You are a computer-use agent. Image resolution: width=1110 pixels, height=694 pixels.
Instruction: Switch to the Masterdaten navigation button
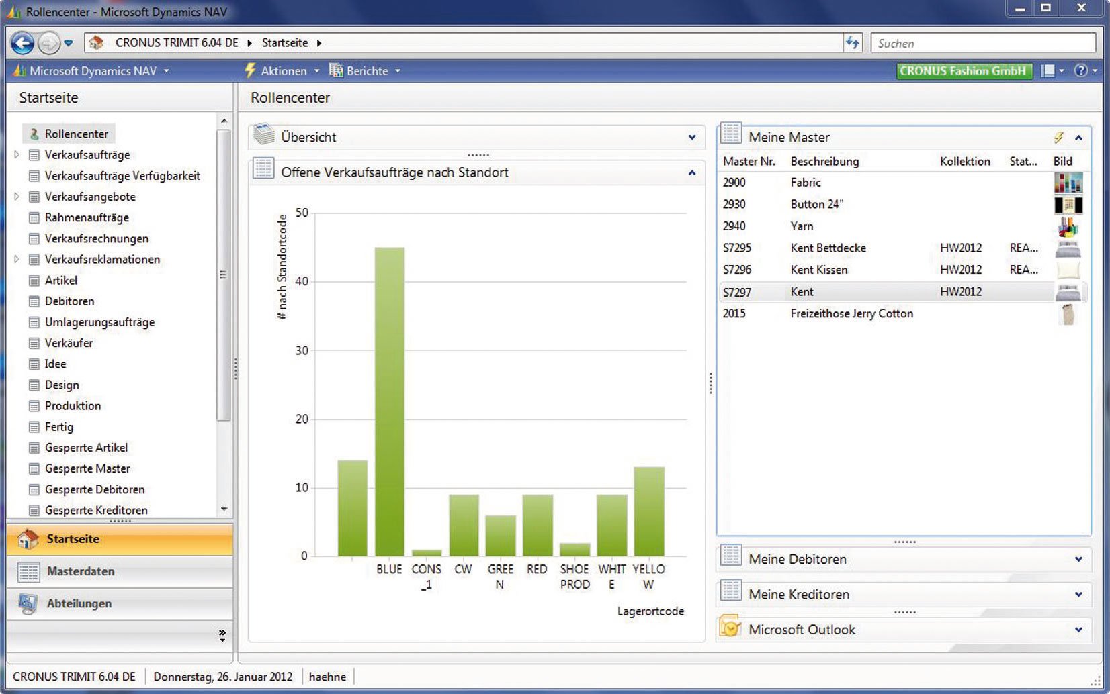(x=120, y=571)
